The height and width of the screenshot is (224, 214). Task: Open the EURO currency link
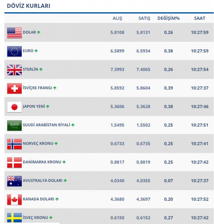point(28,51)
